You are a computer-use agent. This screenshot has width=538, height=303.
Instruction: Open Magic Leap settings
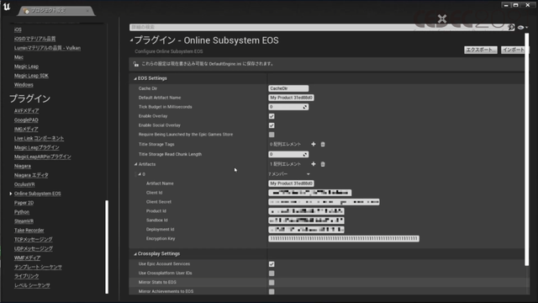[x=26, y=66]
